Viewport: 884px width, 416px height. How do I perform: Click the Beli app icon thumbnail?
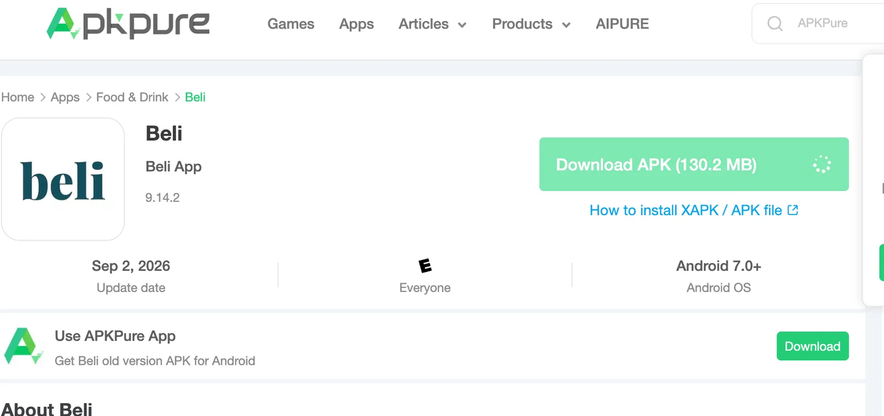[x=63, y=179]
